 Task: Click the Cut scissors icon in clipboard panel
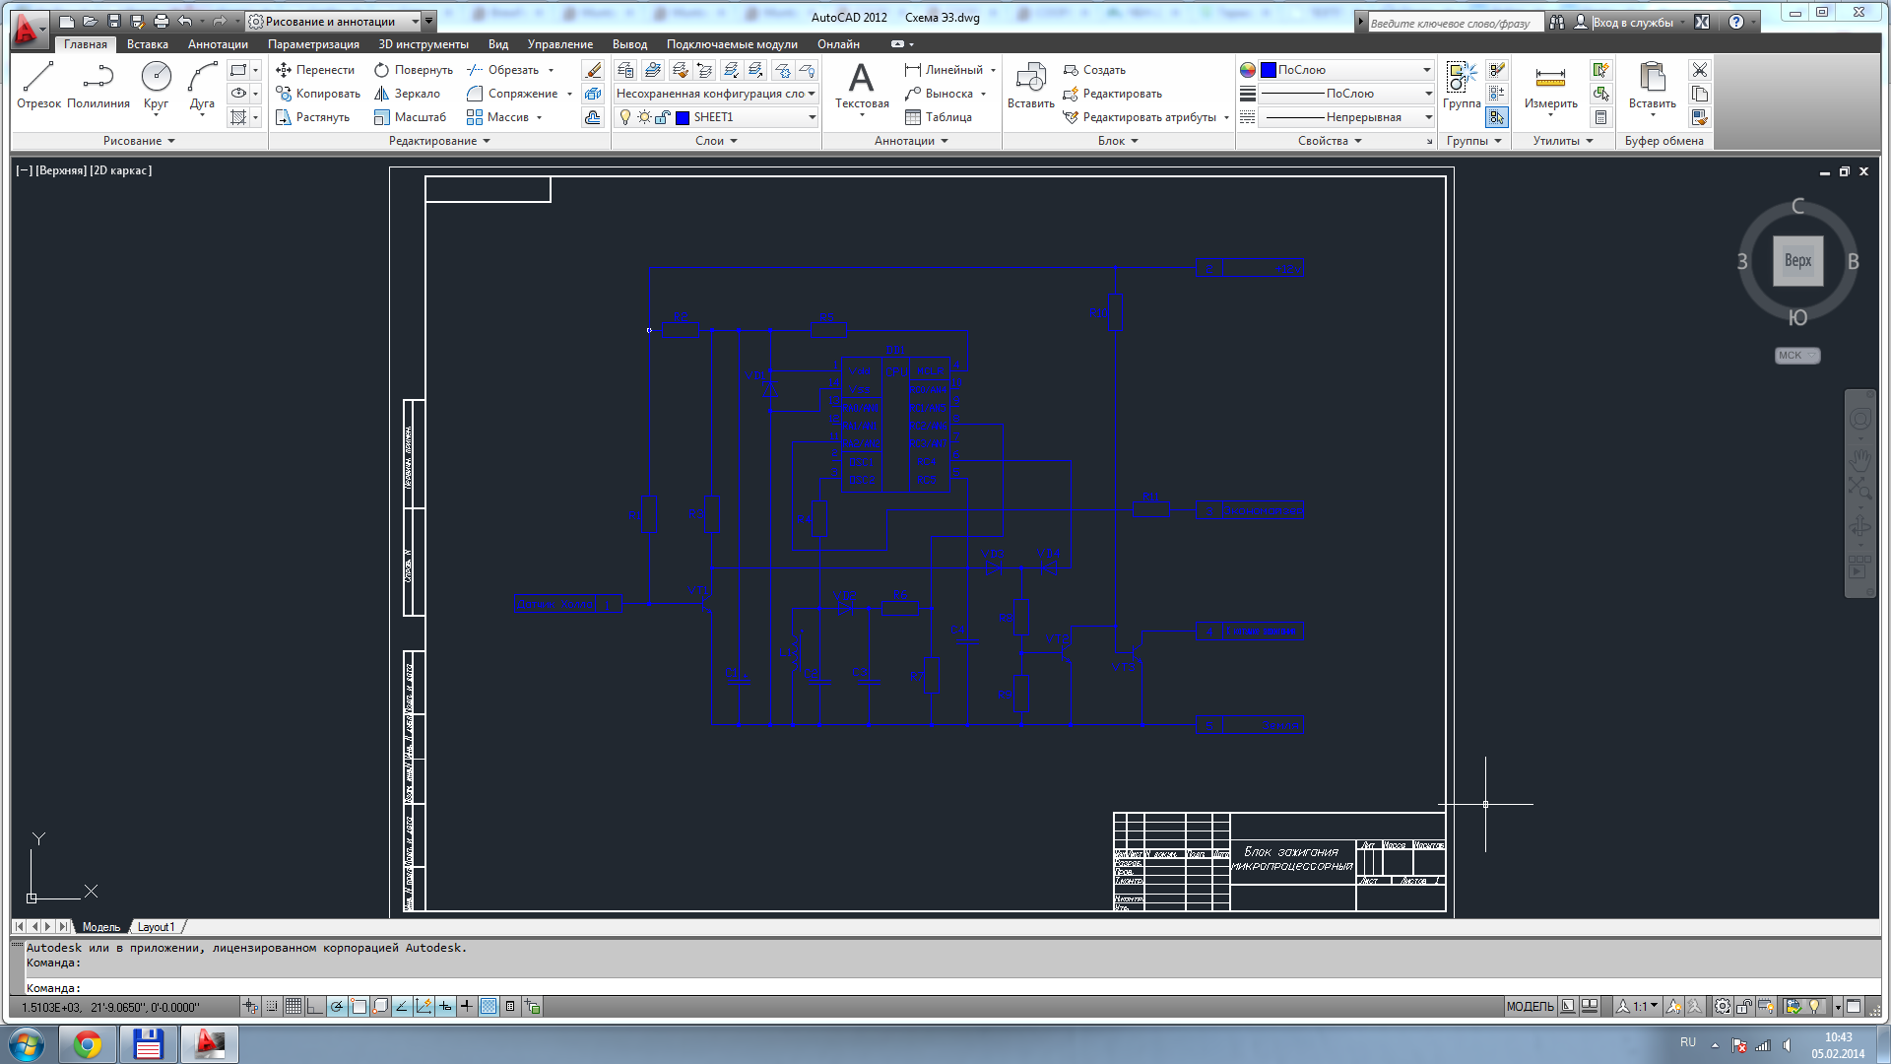point(1700,70)
